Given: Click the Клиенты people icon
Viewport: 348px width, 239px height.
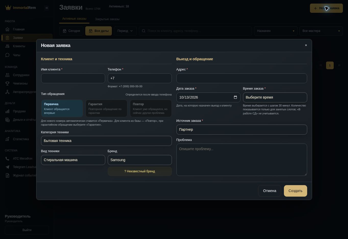Looking at the screenshot, I should [7, 46].
